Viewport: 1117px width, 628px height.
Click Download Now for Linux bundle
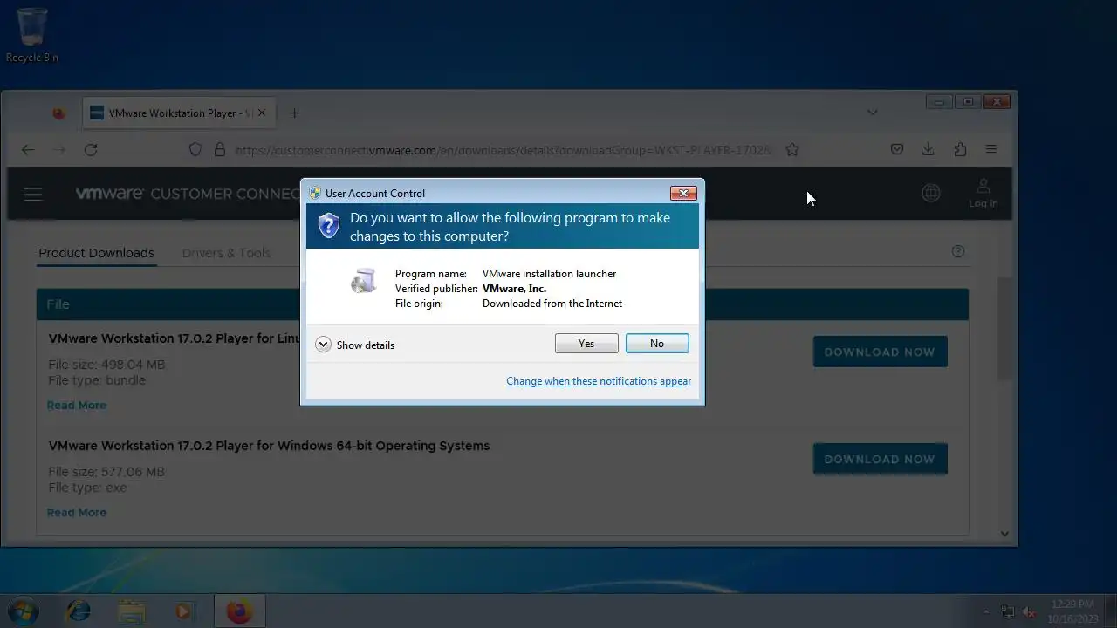click(880, 352)
